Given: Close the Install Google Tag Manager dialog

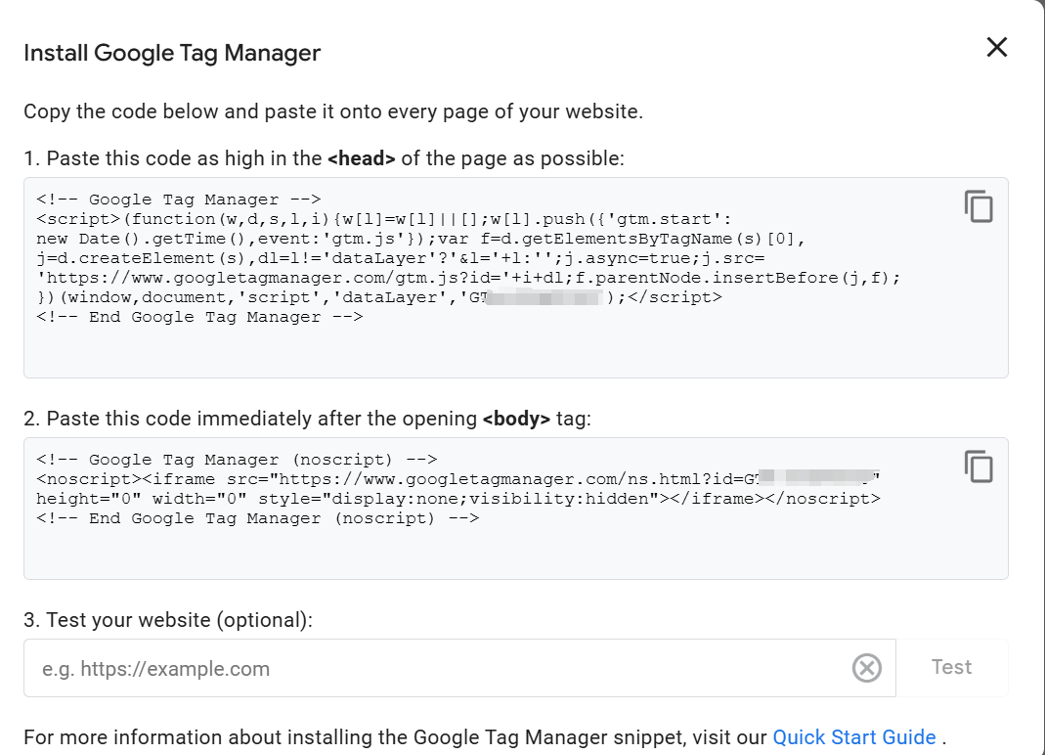Looking at the screenshot, I should point(996,47).
